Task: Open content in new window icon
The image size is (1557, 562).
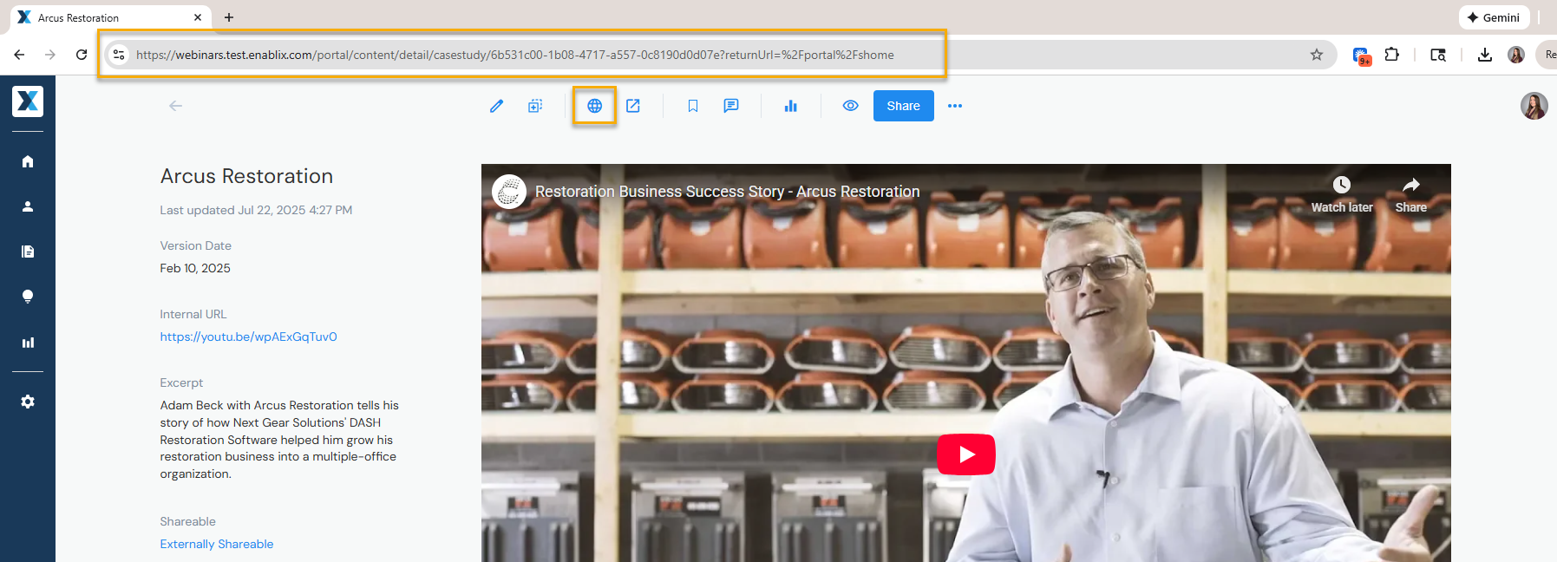Action: point(633,106)
